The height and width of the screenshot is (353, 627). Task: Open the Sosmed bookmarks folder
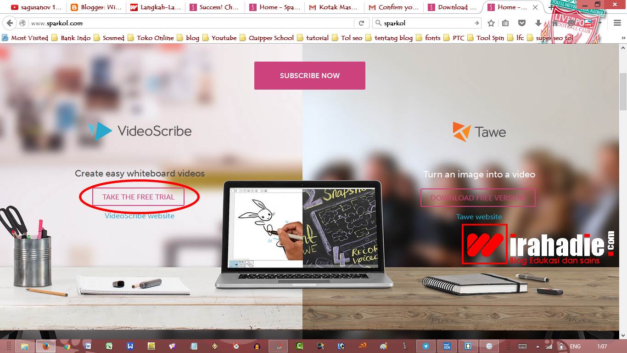(x=109, y=38)
